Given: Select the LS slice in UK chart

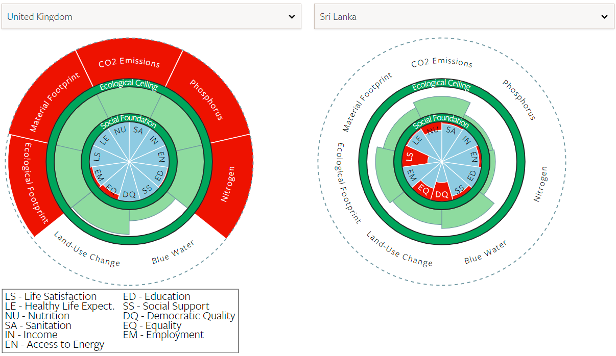Looking at the screenshot, I should coord(97,157).
